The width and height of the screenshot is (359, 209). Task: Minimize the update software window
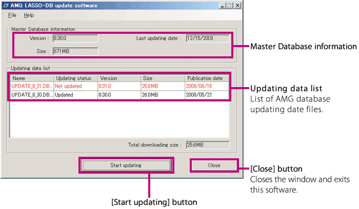tap(222, 5)
